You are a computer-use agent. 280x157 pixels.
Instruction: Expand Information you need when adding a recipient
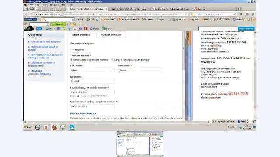(45, 56)
